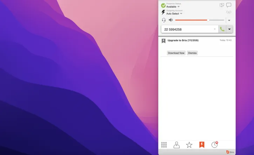This screenshot has width=254, height=155.
Task: Click the voicemail icon
Action: 229,12
